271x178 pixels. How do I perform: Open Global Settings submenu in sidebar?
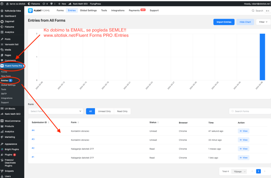(8, 85)
